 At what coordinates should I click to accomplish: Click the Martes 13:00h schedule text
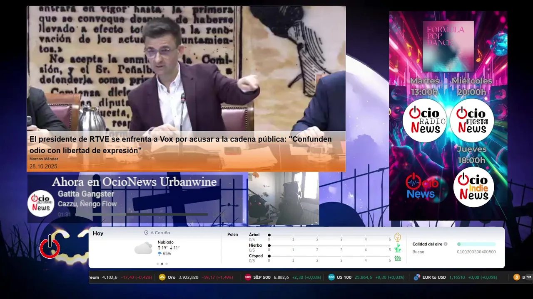coord(425,86)
